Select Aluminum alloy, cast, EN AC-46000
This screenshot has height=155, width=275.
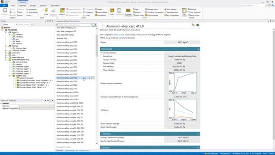(70, 103)
